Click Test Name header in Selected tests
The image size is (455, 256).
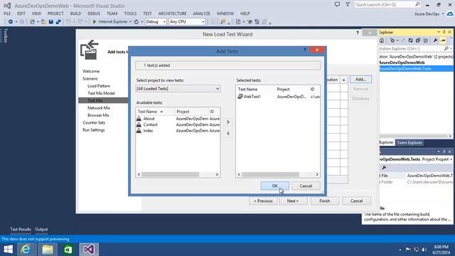point(255,89)
